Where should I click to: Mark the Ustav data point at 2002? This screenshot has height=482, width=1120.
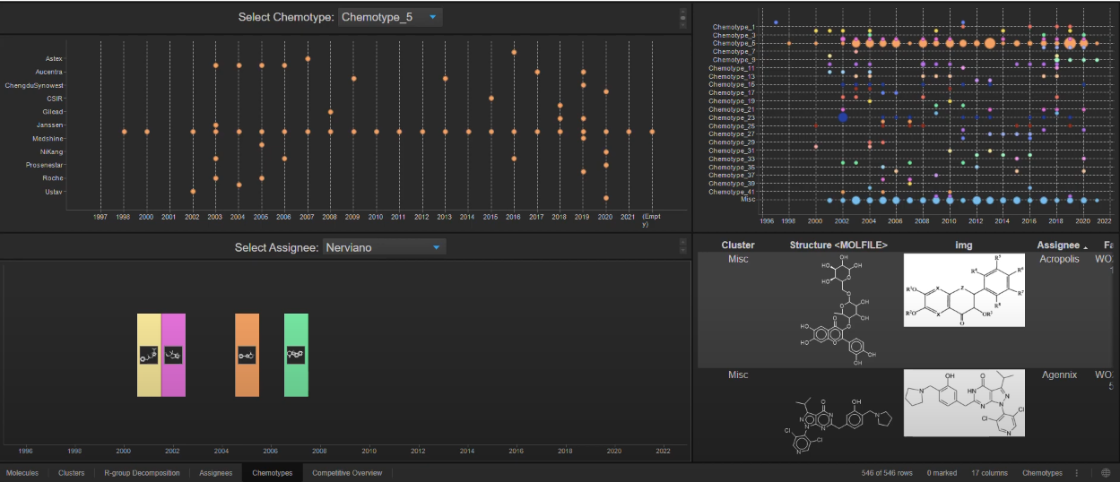click(193, 191)
